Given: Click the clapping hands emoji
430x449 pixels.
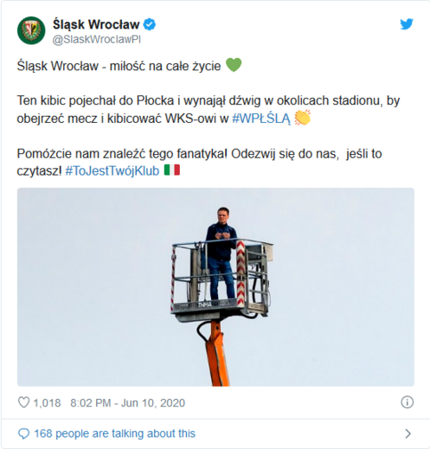Looking at the screenshot, I should pyautogui.click(x=302, y=118).
